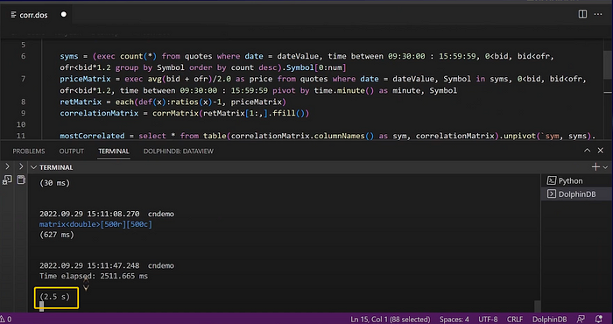Viewport: 613px width, 324px height.
Task: Collapse the TERMINAL section chevron
Action: tap(33, 167)
